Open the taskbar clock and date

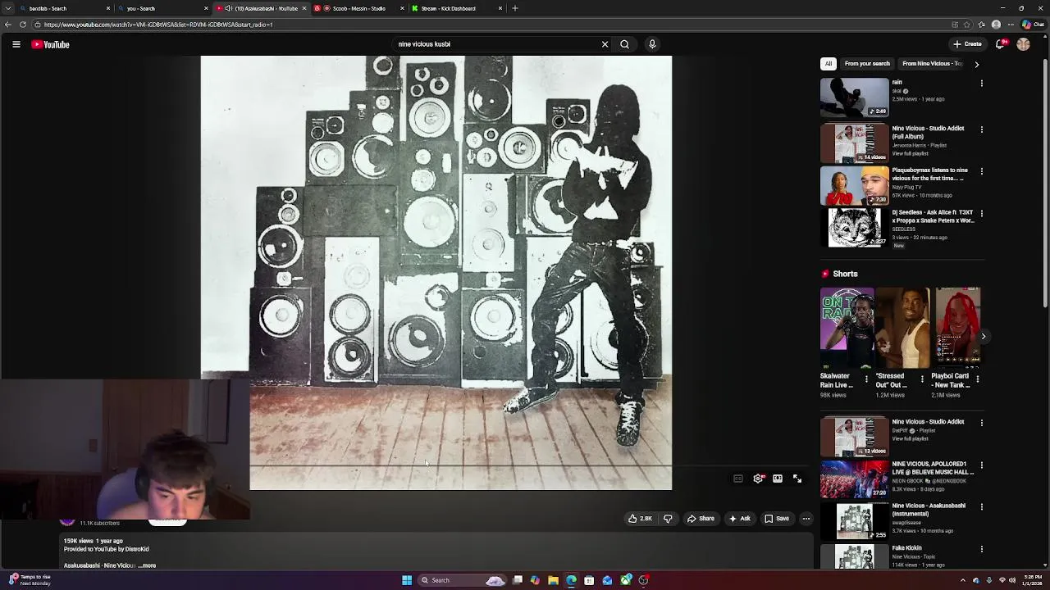1033,580
